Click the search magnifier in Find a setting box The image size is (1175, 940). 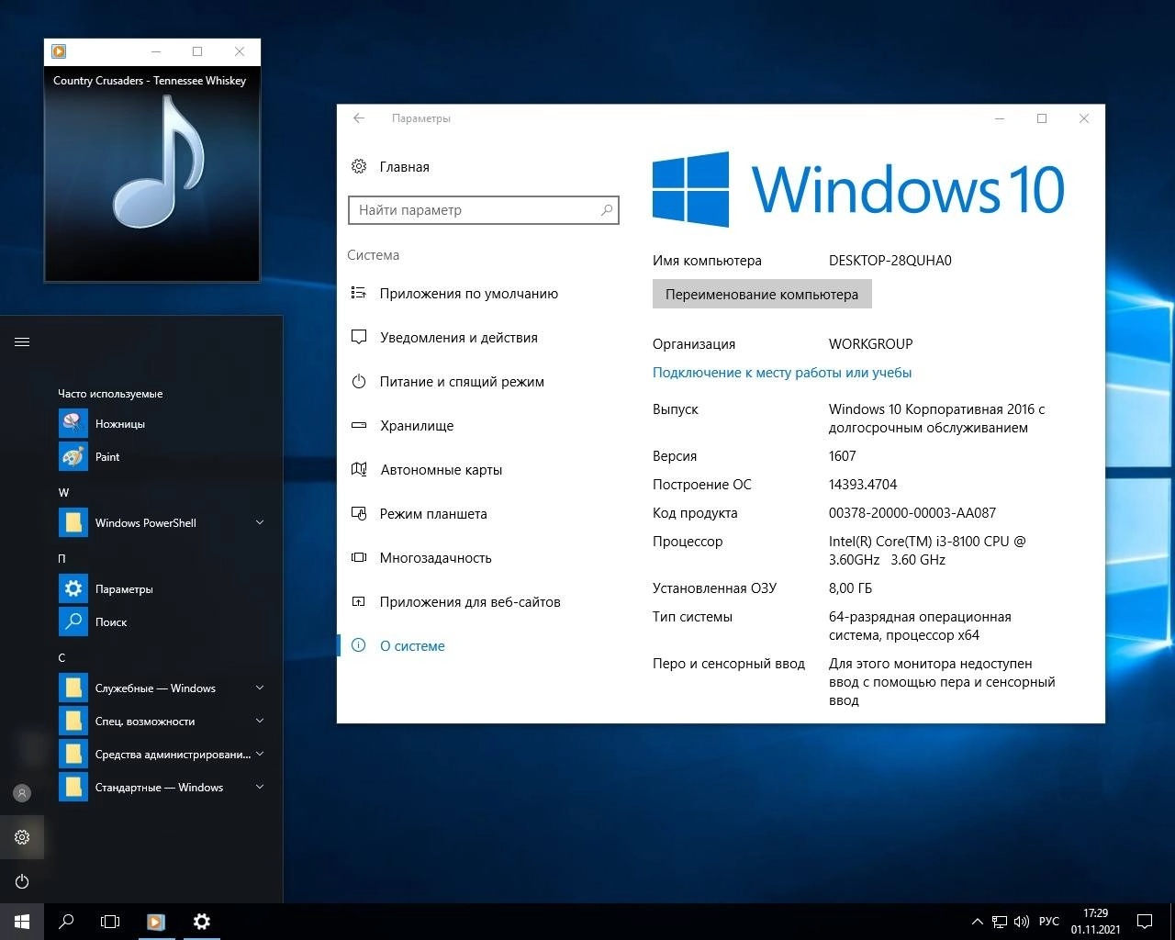coord(606,210)
